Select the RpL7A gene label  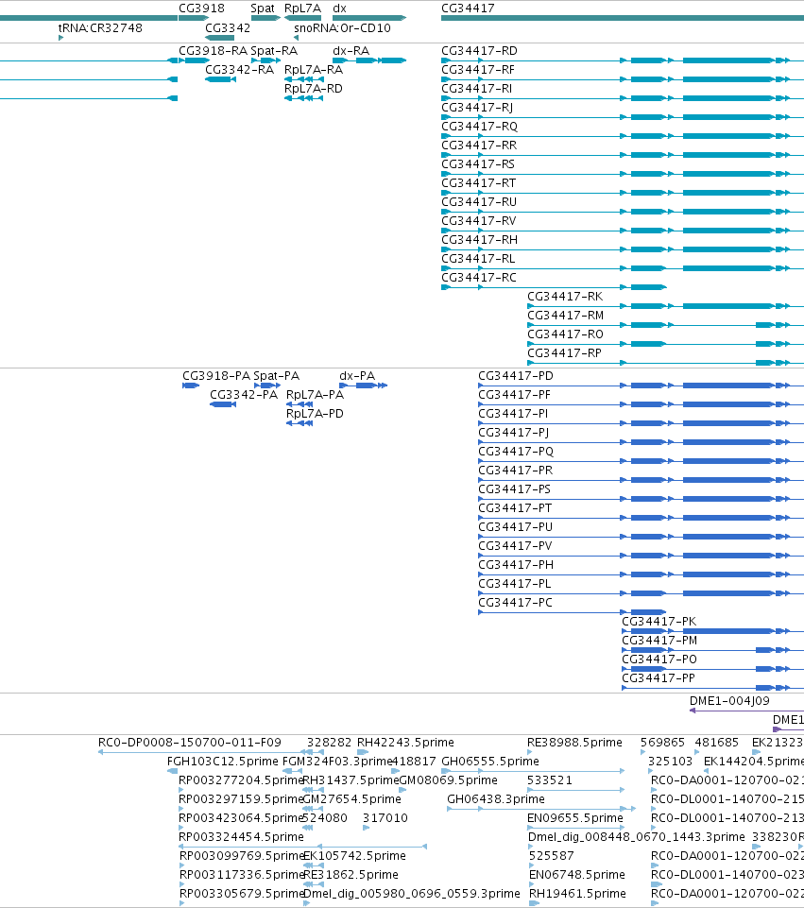(x=302, y=9)
